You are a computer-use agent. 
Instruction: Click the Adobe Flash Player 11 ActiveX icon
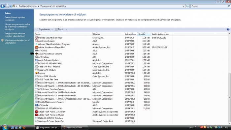click(x=36, y=112)
